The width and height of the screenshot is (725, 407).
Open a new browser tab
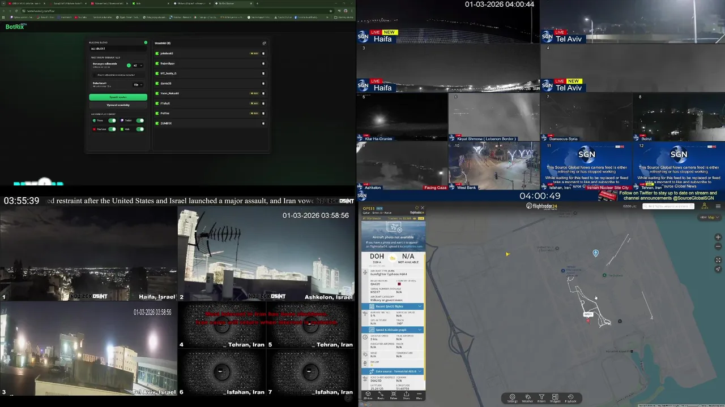click(x=257, y=3)
